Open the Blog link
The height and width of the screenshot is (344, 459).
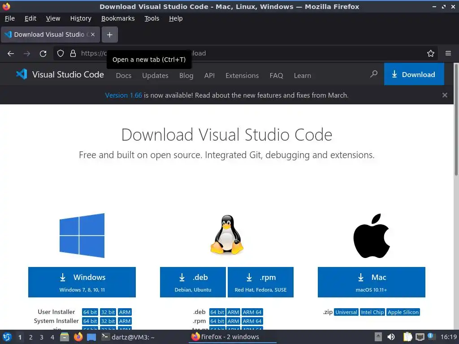pos(186,75)
